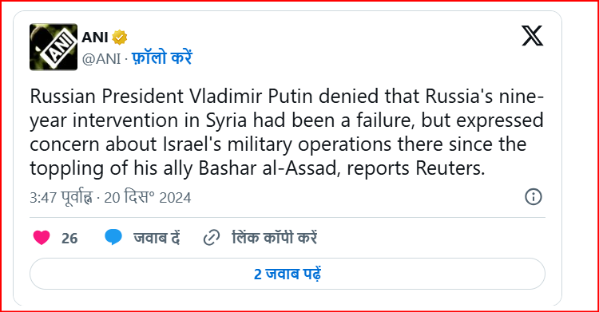
Task: Click the chain link copy icon
Action: 212,238
